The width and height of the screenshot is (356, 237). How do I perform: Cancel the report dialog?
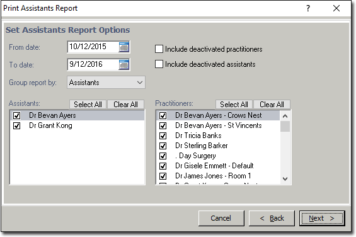[x=221, y=218]
